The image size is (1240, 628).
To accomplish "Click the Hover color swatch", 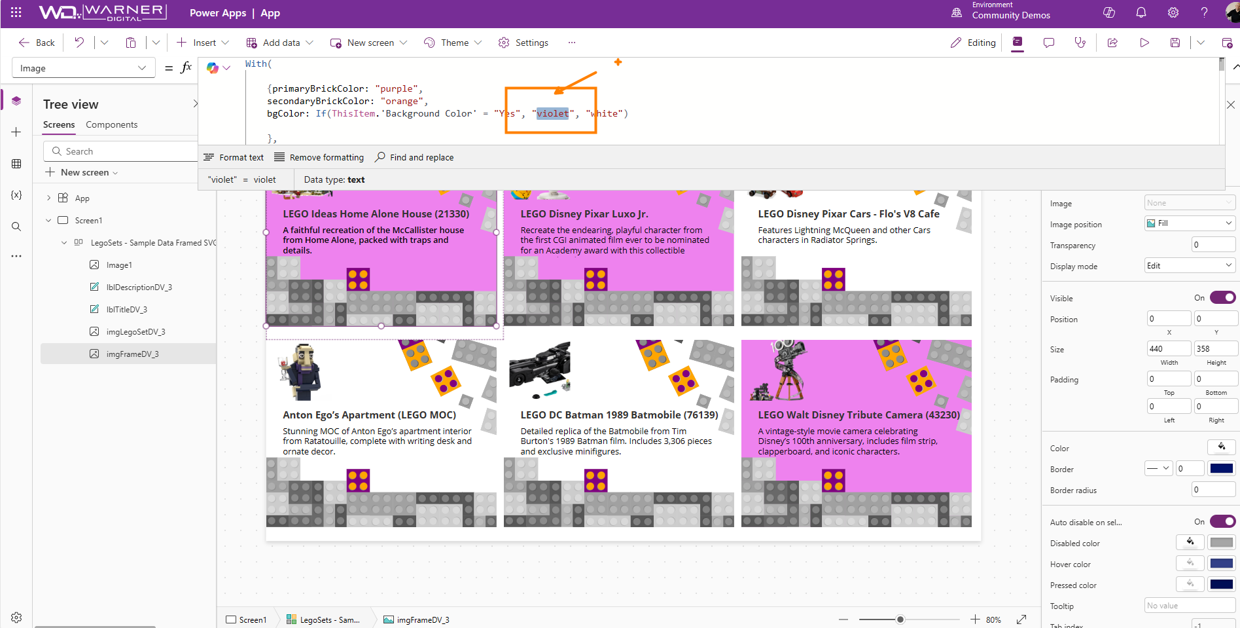I will tap(1222, 563).
